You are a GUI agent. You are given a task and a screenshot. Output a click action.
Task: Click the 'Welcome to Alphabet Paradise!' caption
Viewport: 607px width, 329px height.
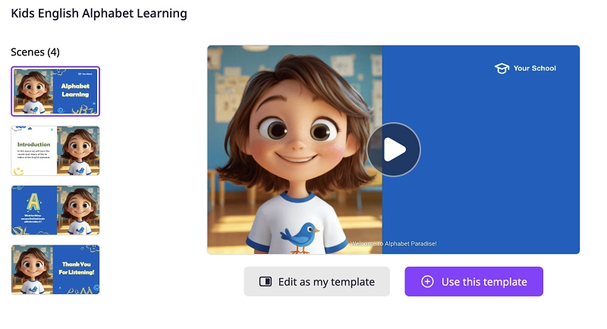click(x=393, y=244)
